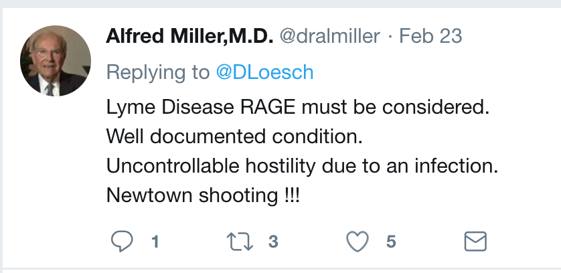Viewport: 561px width, 273px height.
Task: Go to @DLoesch's profile
Action: [264, 72]
